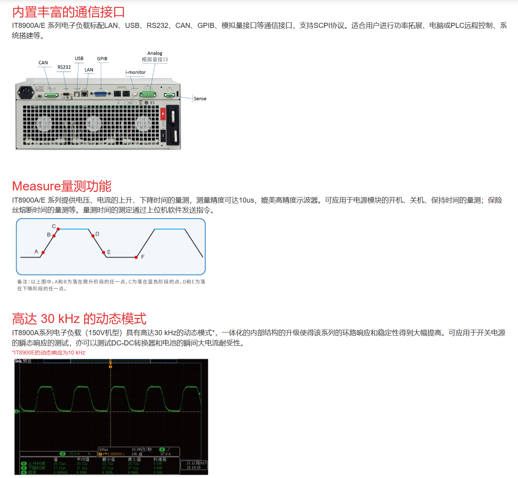Click the paragraph starting IT8900A系列电子负载（150V机型）
518x478 pixels.
[x=259, y=338]
